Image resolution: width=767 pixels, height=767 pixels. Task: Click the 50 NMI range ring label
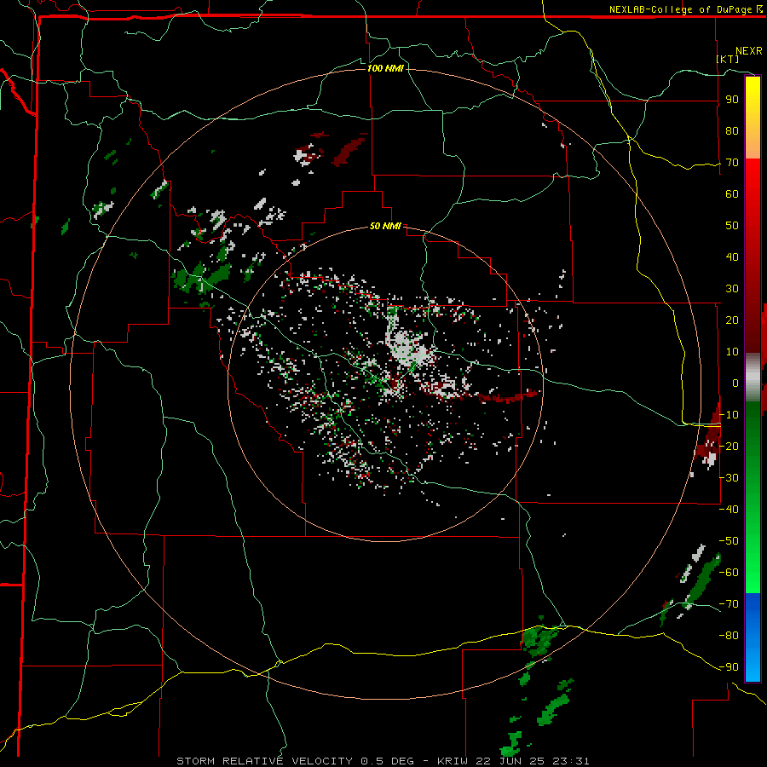[385, 226]
